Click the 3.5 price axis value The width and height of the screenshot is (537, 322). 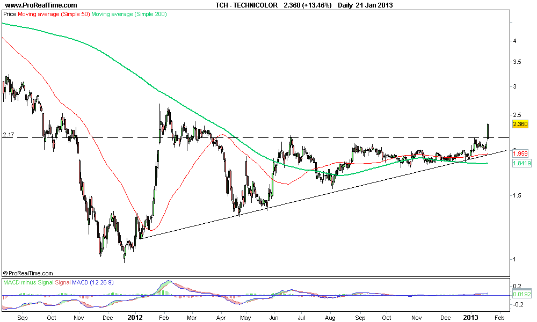click(x=517, y=62)
